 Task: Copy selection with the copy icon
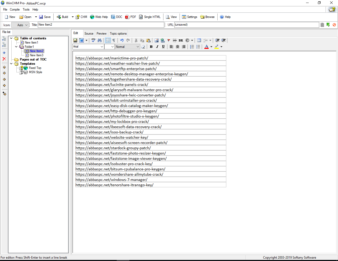pos(142,40)
